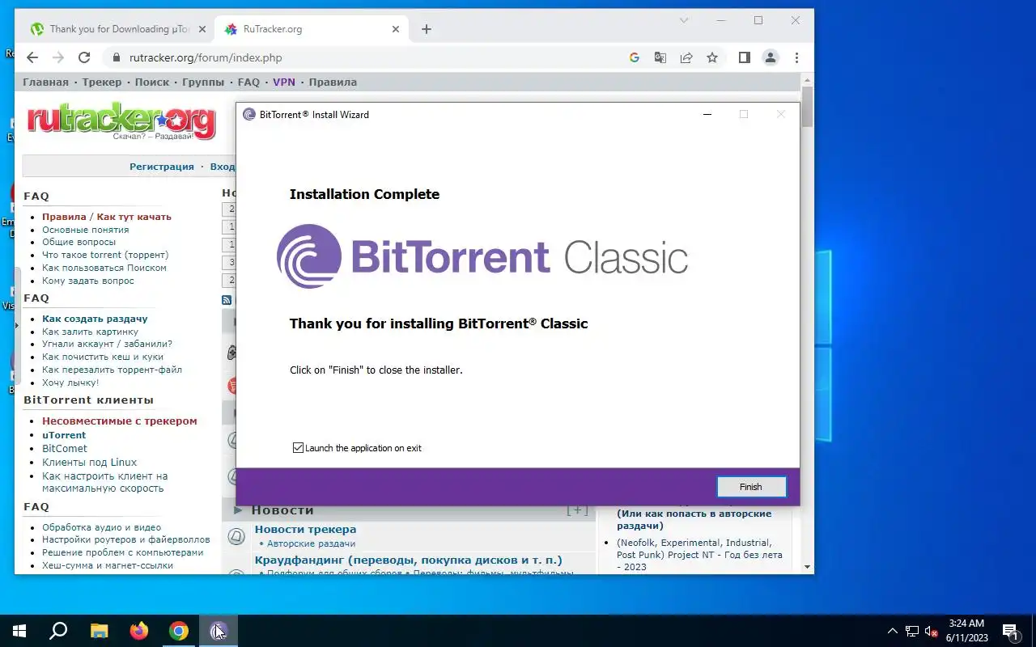
Task: Toggle Chrome side panel icon
Action: point(745,57)
